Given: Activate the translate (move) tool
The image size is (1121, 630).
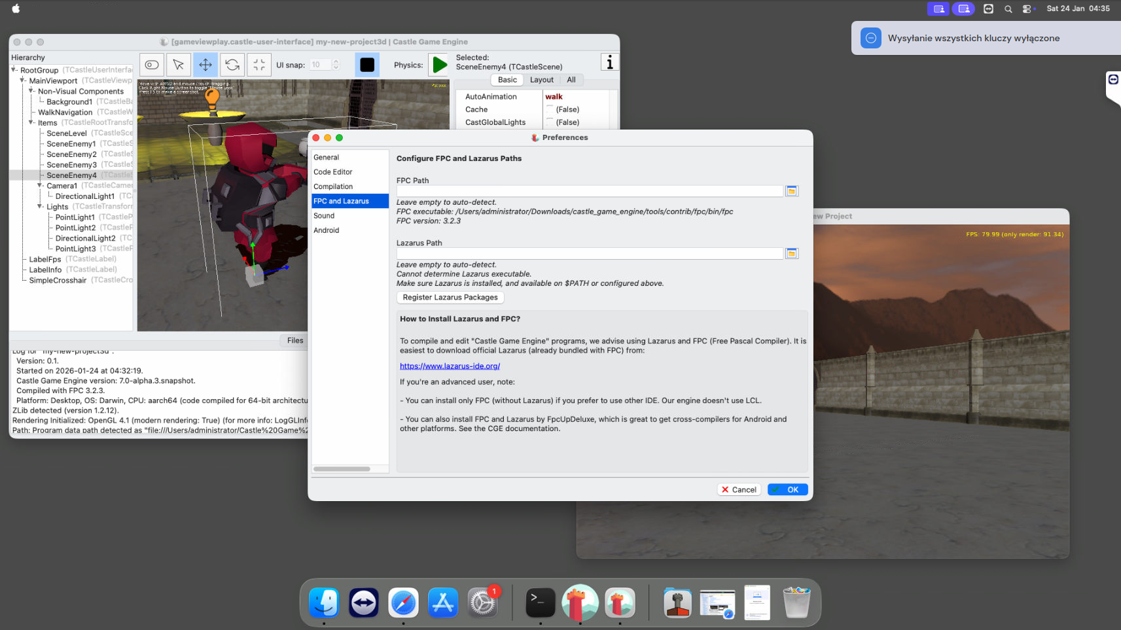Looking at the screenshot, I should coord(205,65).
